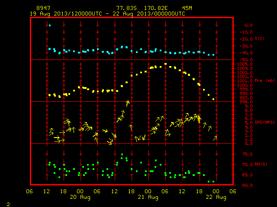Click the 21 Aug date label

pos(148,197)
